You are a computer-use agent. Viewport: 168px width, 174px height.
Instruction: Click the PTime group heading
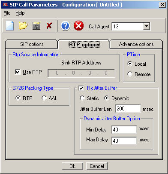click(133, 55)
